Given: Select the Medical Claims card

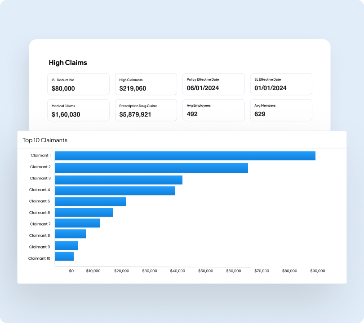Looking at the screenshot, I should tap(78, 110).
